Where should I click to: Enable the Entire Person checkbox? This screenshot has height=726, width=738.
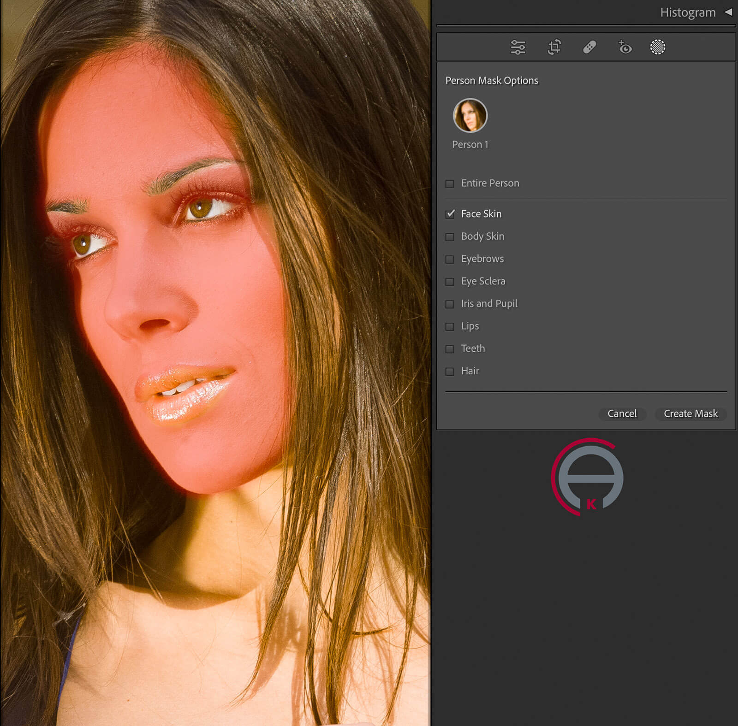coord(450,184)
